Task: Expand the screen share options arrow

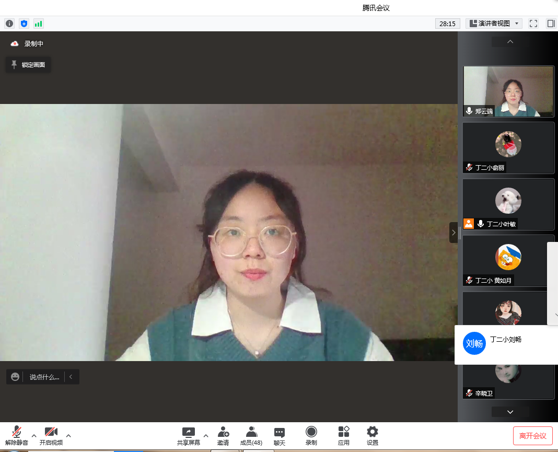Action: pos(206,435)
